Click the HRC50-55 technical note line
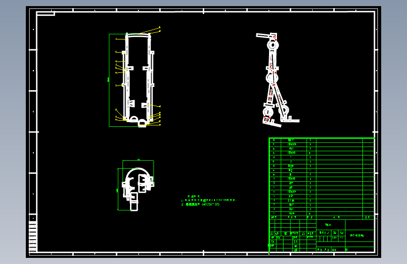The width and height of the screenshot is (407, 264). pos(200,204)
